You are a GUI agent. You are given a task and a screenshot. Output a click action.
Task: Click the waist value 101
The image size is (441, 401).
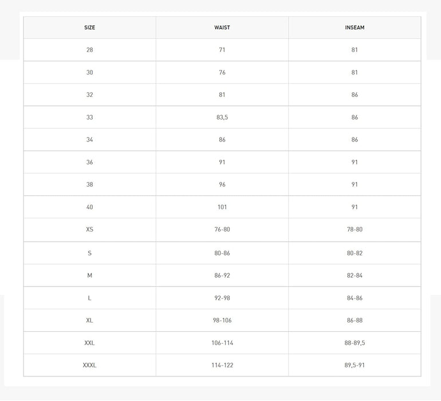pyautogui.click(x=222, y=207)
